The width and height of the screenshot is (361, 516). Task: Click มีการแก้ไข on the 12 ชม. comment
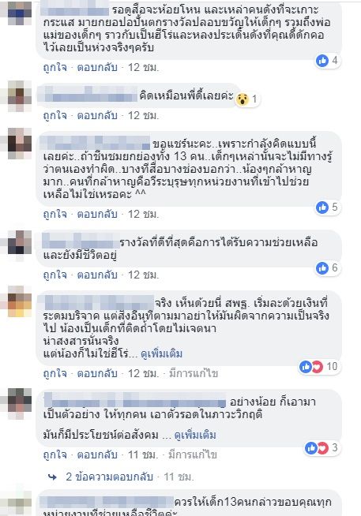coord(194,373)
